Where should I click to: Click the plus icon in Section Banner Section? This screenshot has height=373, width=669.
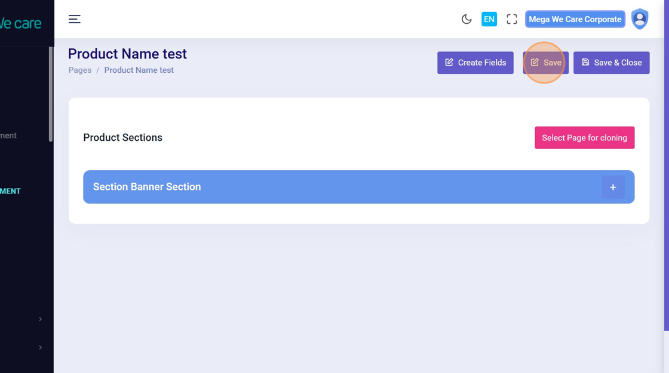(613, 187)
